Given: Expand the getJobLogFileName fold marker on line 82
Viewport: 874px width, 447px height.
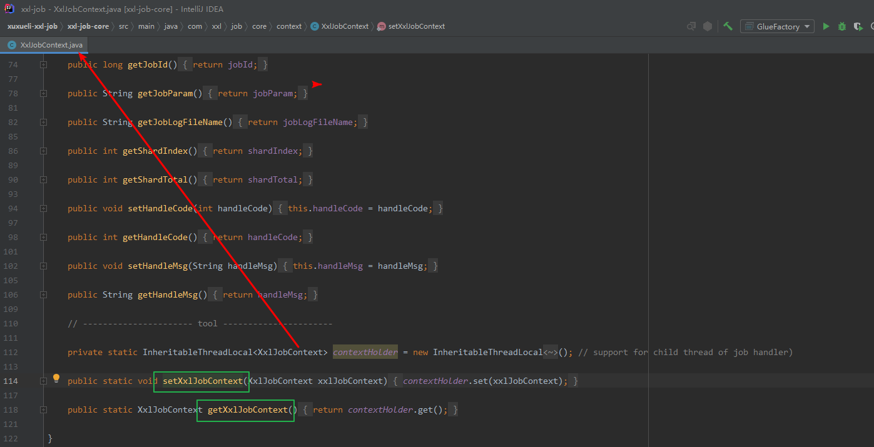Looking at the screenshot, I should coord(43,122).
